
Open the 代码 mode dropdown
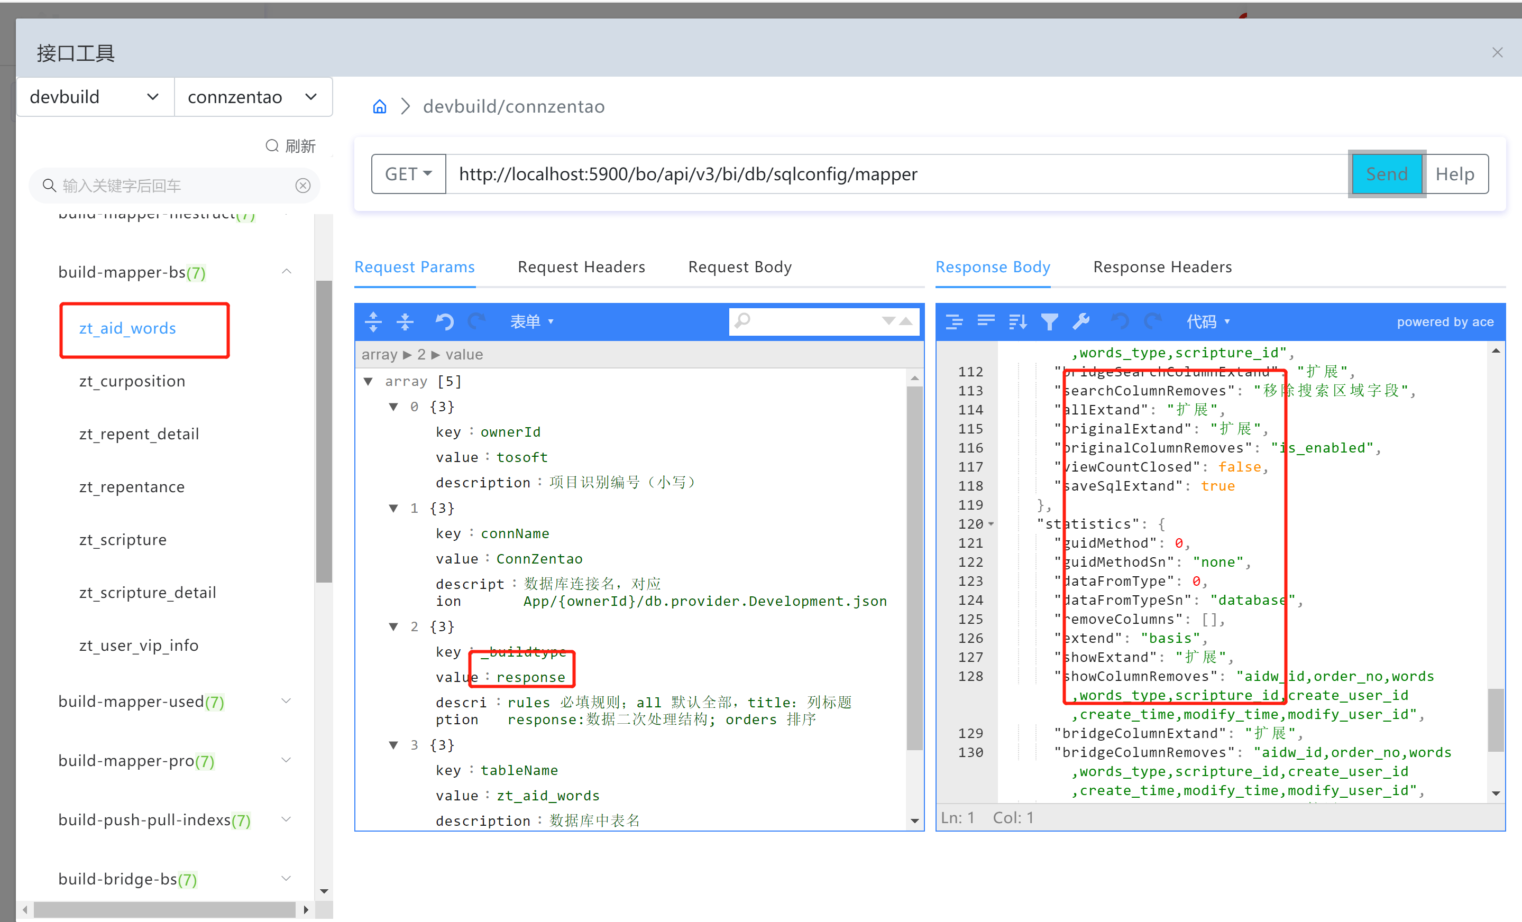1208,321
